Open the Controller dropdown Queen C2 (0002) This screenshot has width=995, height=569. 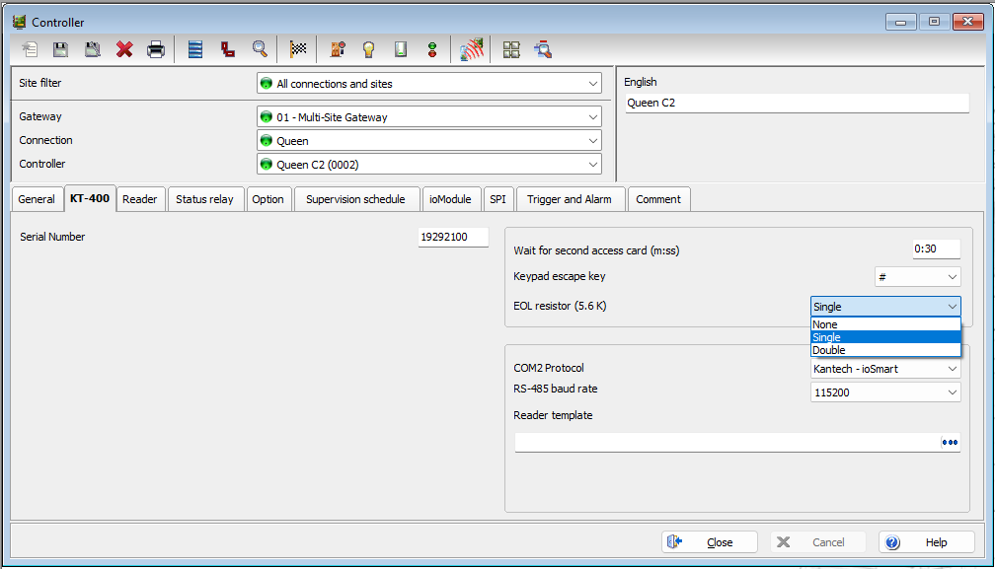point(429,165)
